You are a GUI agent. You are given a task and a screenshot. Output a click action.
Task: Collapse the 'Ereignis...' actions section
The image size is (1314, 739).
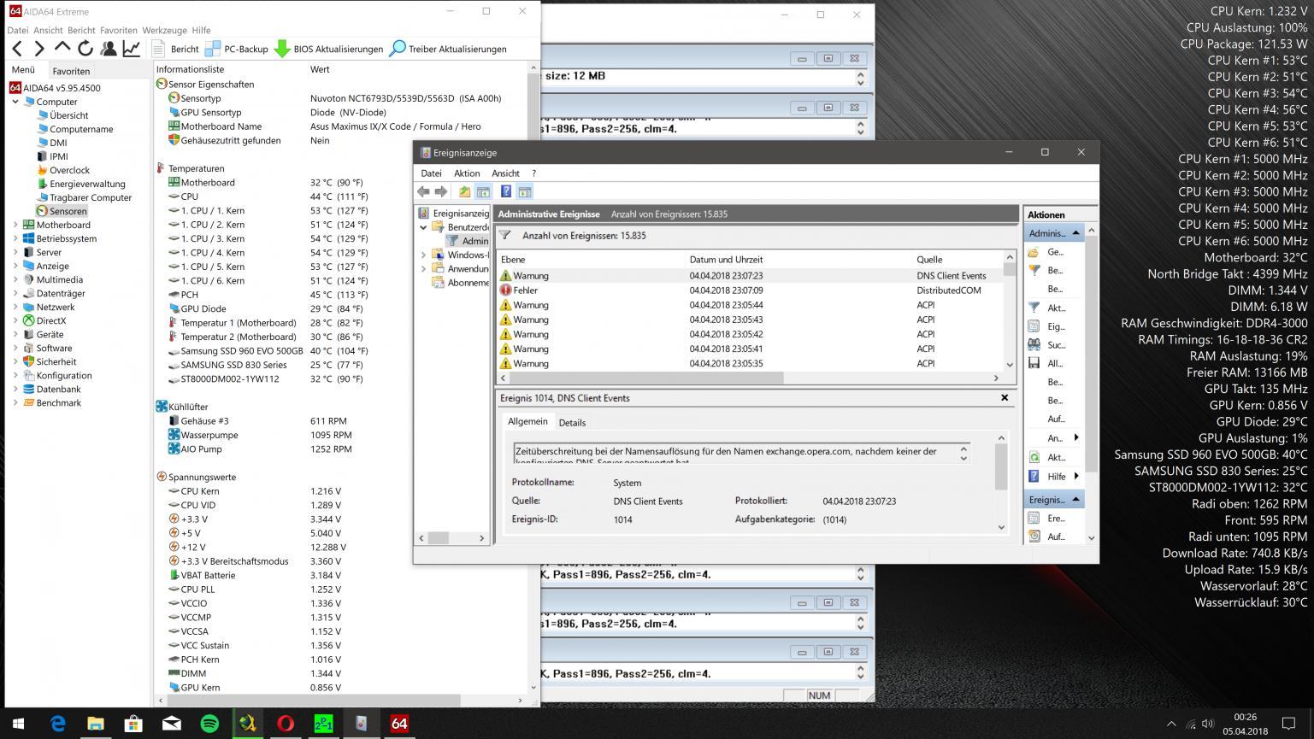pyautogui.click(x=1075, y=499)
